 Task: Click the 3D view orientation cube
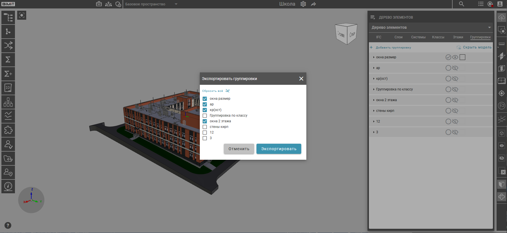(x=346, y=34)
